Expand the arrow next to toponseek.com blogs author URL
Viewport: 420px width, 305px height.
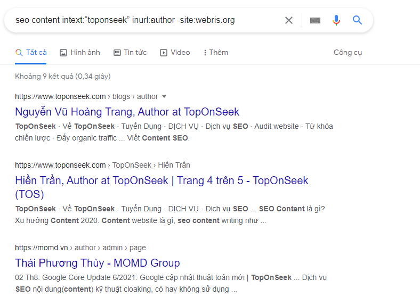164,96
